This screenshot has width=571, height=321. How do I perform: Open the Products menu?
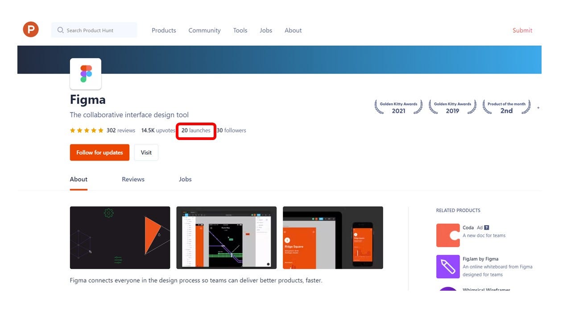coord(164,30)
